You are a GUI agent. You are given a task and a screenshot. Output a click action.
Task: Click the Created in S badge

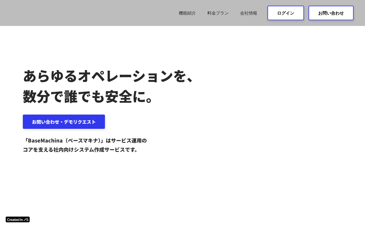(18, 219)
